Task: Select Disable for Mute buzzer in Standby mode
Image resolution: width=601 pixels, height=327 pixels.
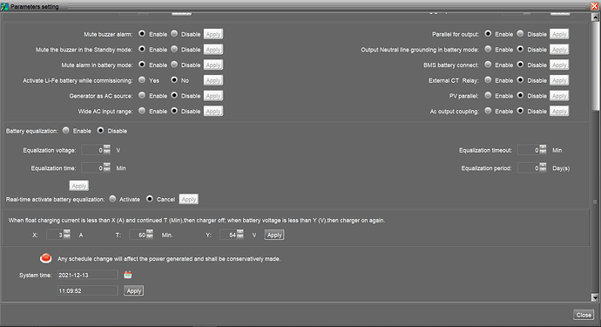Action: coord(174,49)
